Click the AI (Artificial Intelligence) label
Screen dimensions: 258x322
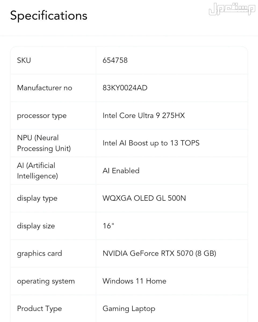(37, 171)
